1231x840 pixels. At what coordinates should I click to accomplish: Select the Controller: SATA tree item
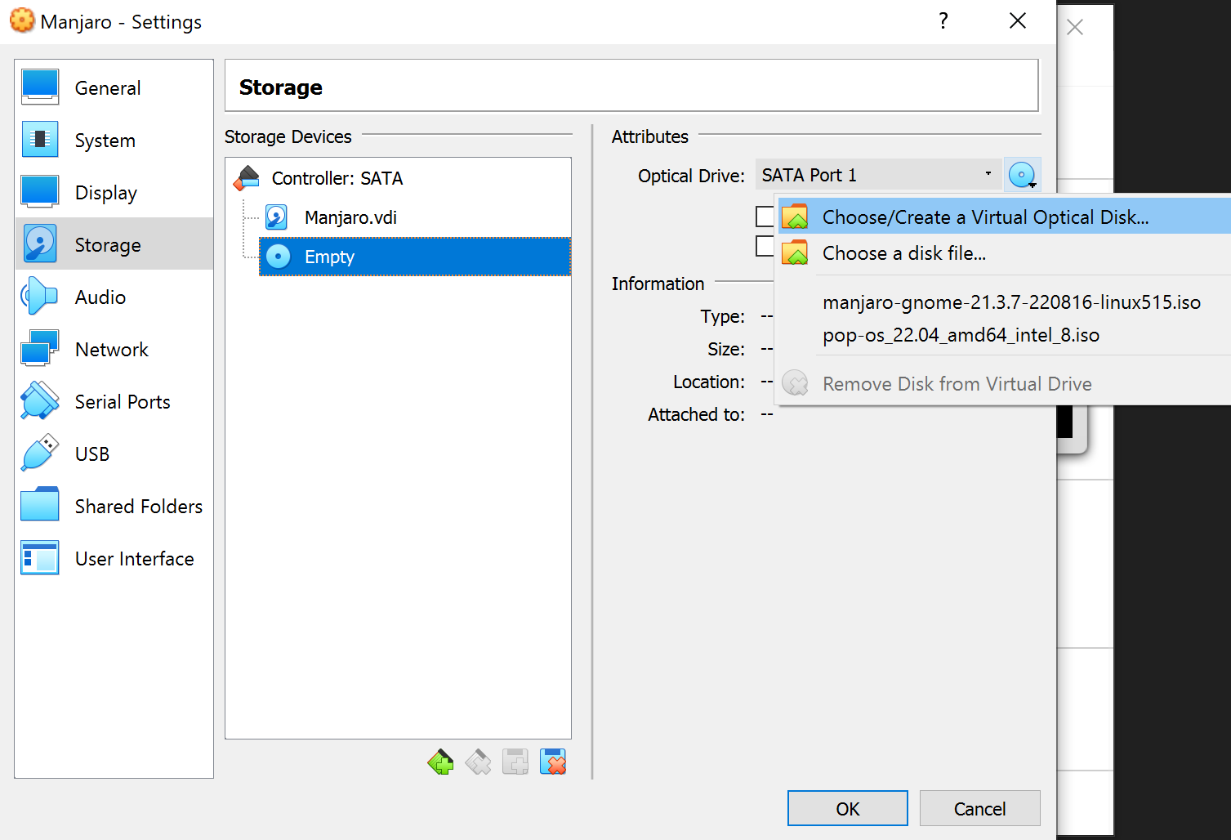point(399,178)
